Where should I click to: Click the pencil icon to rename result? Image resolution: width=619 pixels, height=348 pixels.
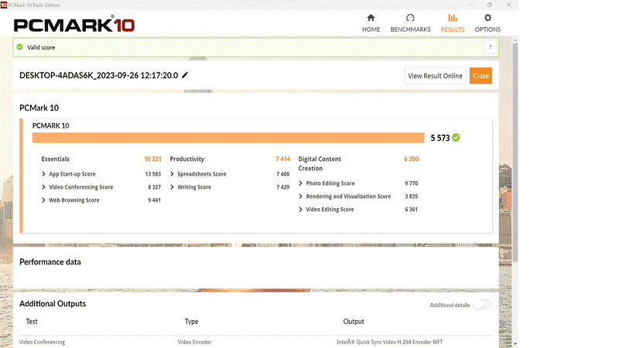[185, 75]
